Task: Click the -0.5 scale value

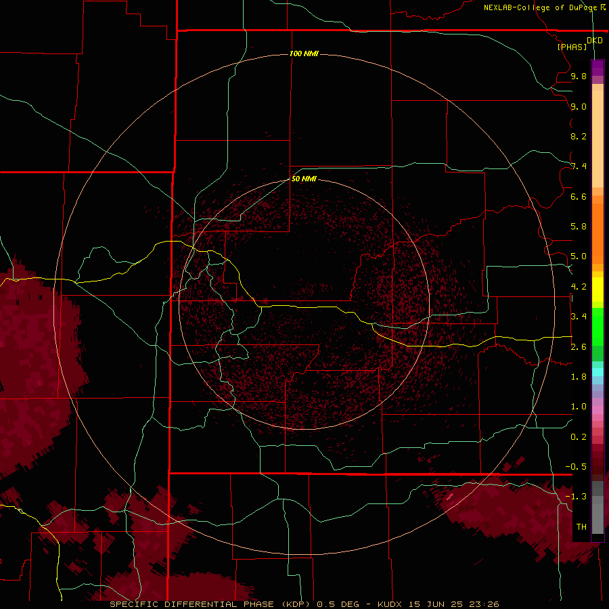Action: click(x=576, y=466)
